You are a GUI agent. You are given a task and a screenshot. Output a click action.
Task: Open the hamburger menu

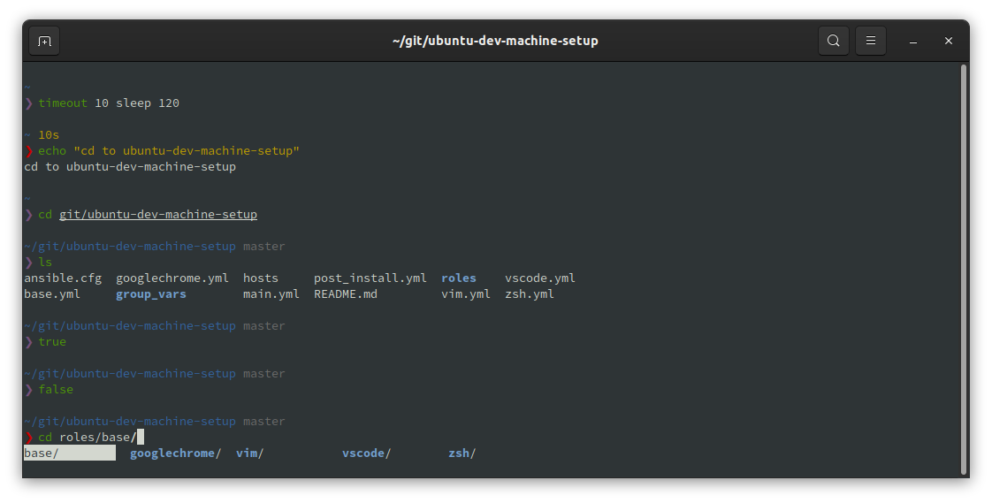(871, 42)
